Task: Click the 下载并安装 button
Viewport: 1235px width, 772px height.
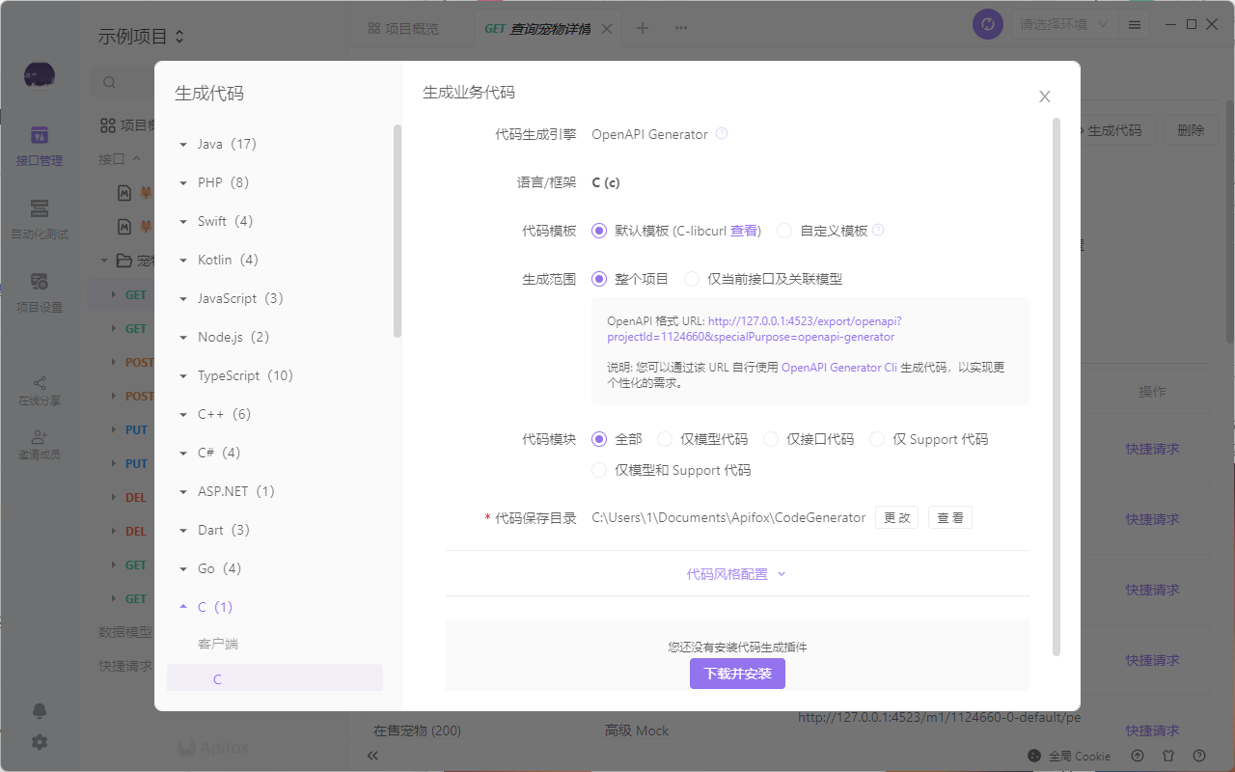Action: (x=737, y=673)
